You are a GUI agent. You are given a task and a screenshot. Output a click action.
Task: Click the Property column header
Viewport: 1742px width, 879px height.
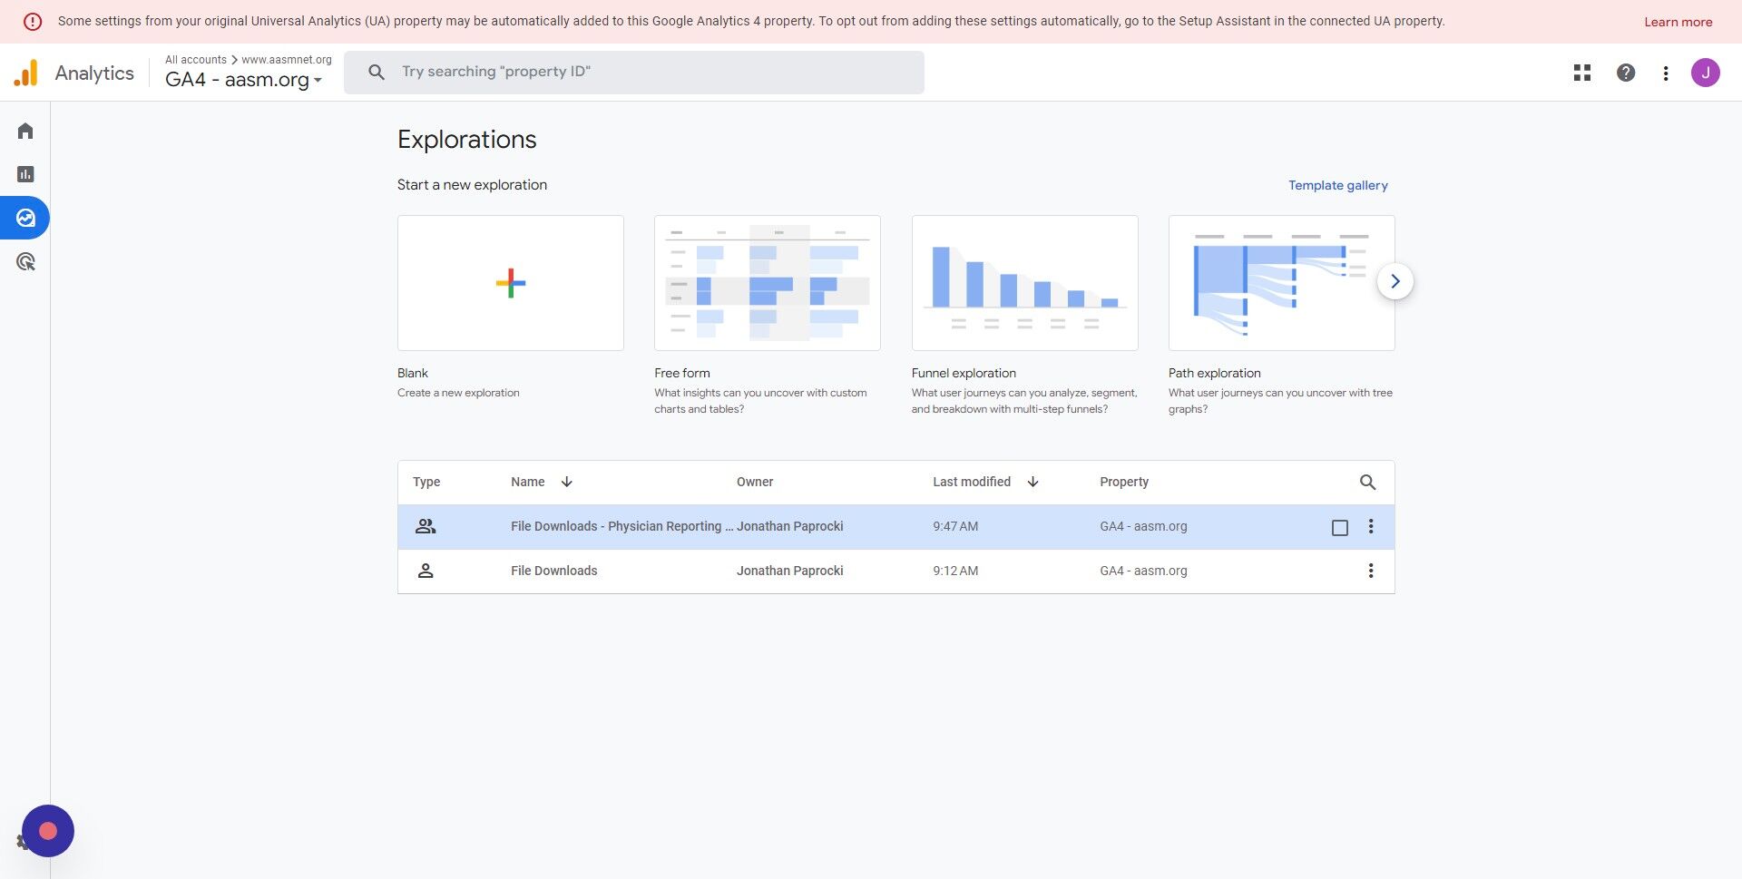tap(1124, 482)
